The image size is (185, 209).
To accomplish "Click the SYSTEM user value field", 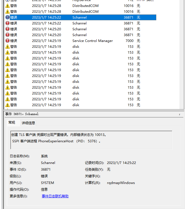I will click(47, 183).
